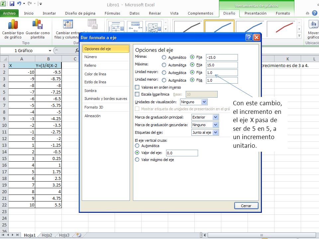Select the third chart layout thumbnail
Image resolution: width=319 pixels, height=239 pixels.
[x=154, y=27]
